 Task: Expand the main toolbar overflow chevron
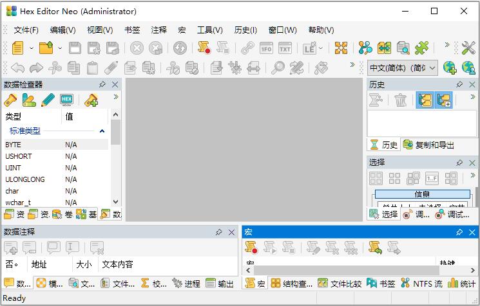coord(447,45)
